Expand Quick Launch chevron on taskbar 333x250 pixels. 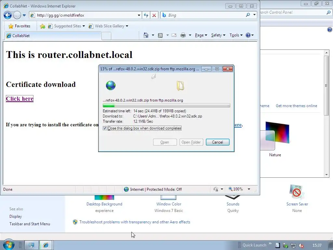pyautogui.click(x=270, y=243)
